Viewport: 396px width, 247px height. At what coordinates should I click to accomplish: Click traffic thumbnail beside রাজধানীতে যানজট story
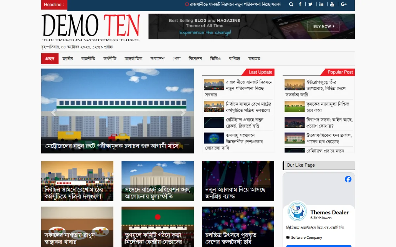[x=214, y=85]
